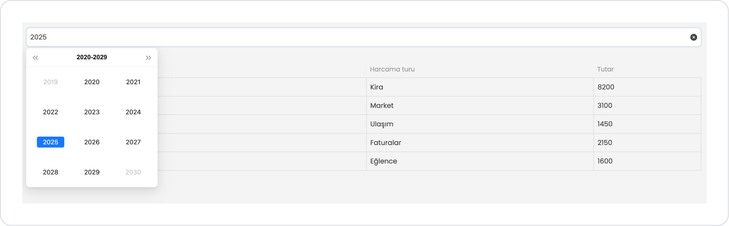Open the 2020-2029 decade selector header

coord(92,57)
